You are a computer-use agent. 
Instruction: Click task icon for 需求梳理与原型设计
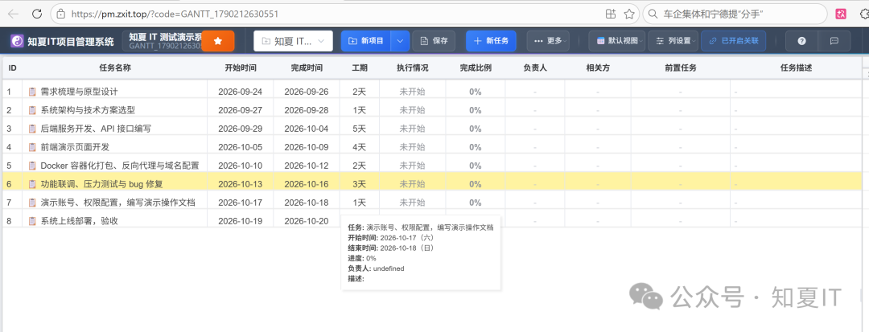point(32,92)
